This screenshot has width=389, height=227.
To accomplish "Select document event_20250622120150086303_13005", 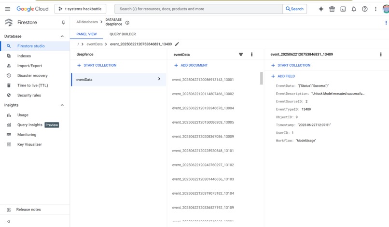I will (203, 122).
